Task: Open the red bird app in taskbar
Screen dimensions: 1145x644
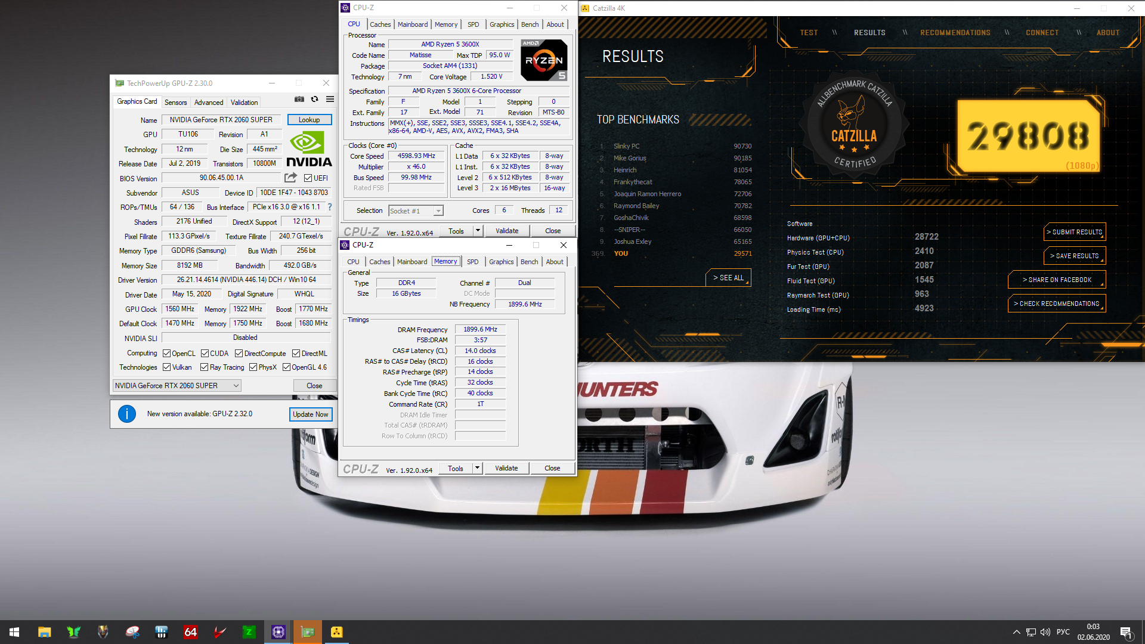Action: pyautogui.click(x=219, y=632)
